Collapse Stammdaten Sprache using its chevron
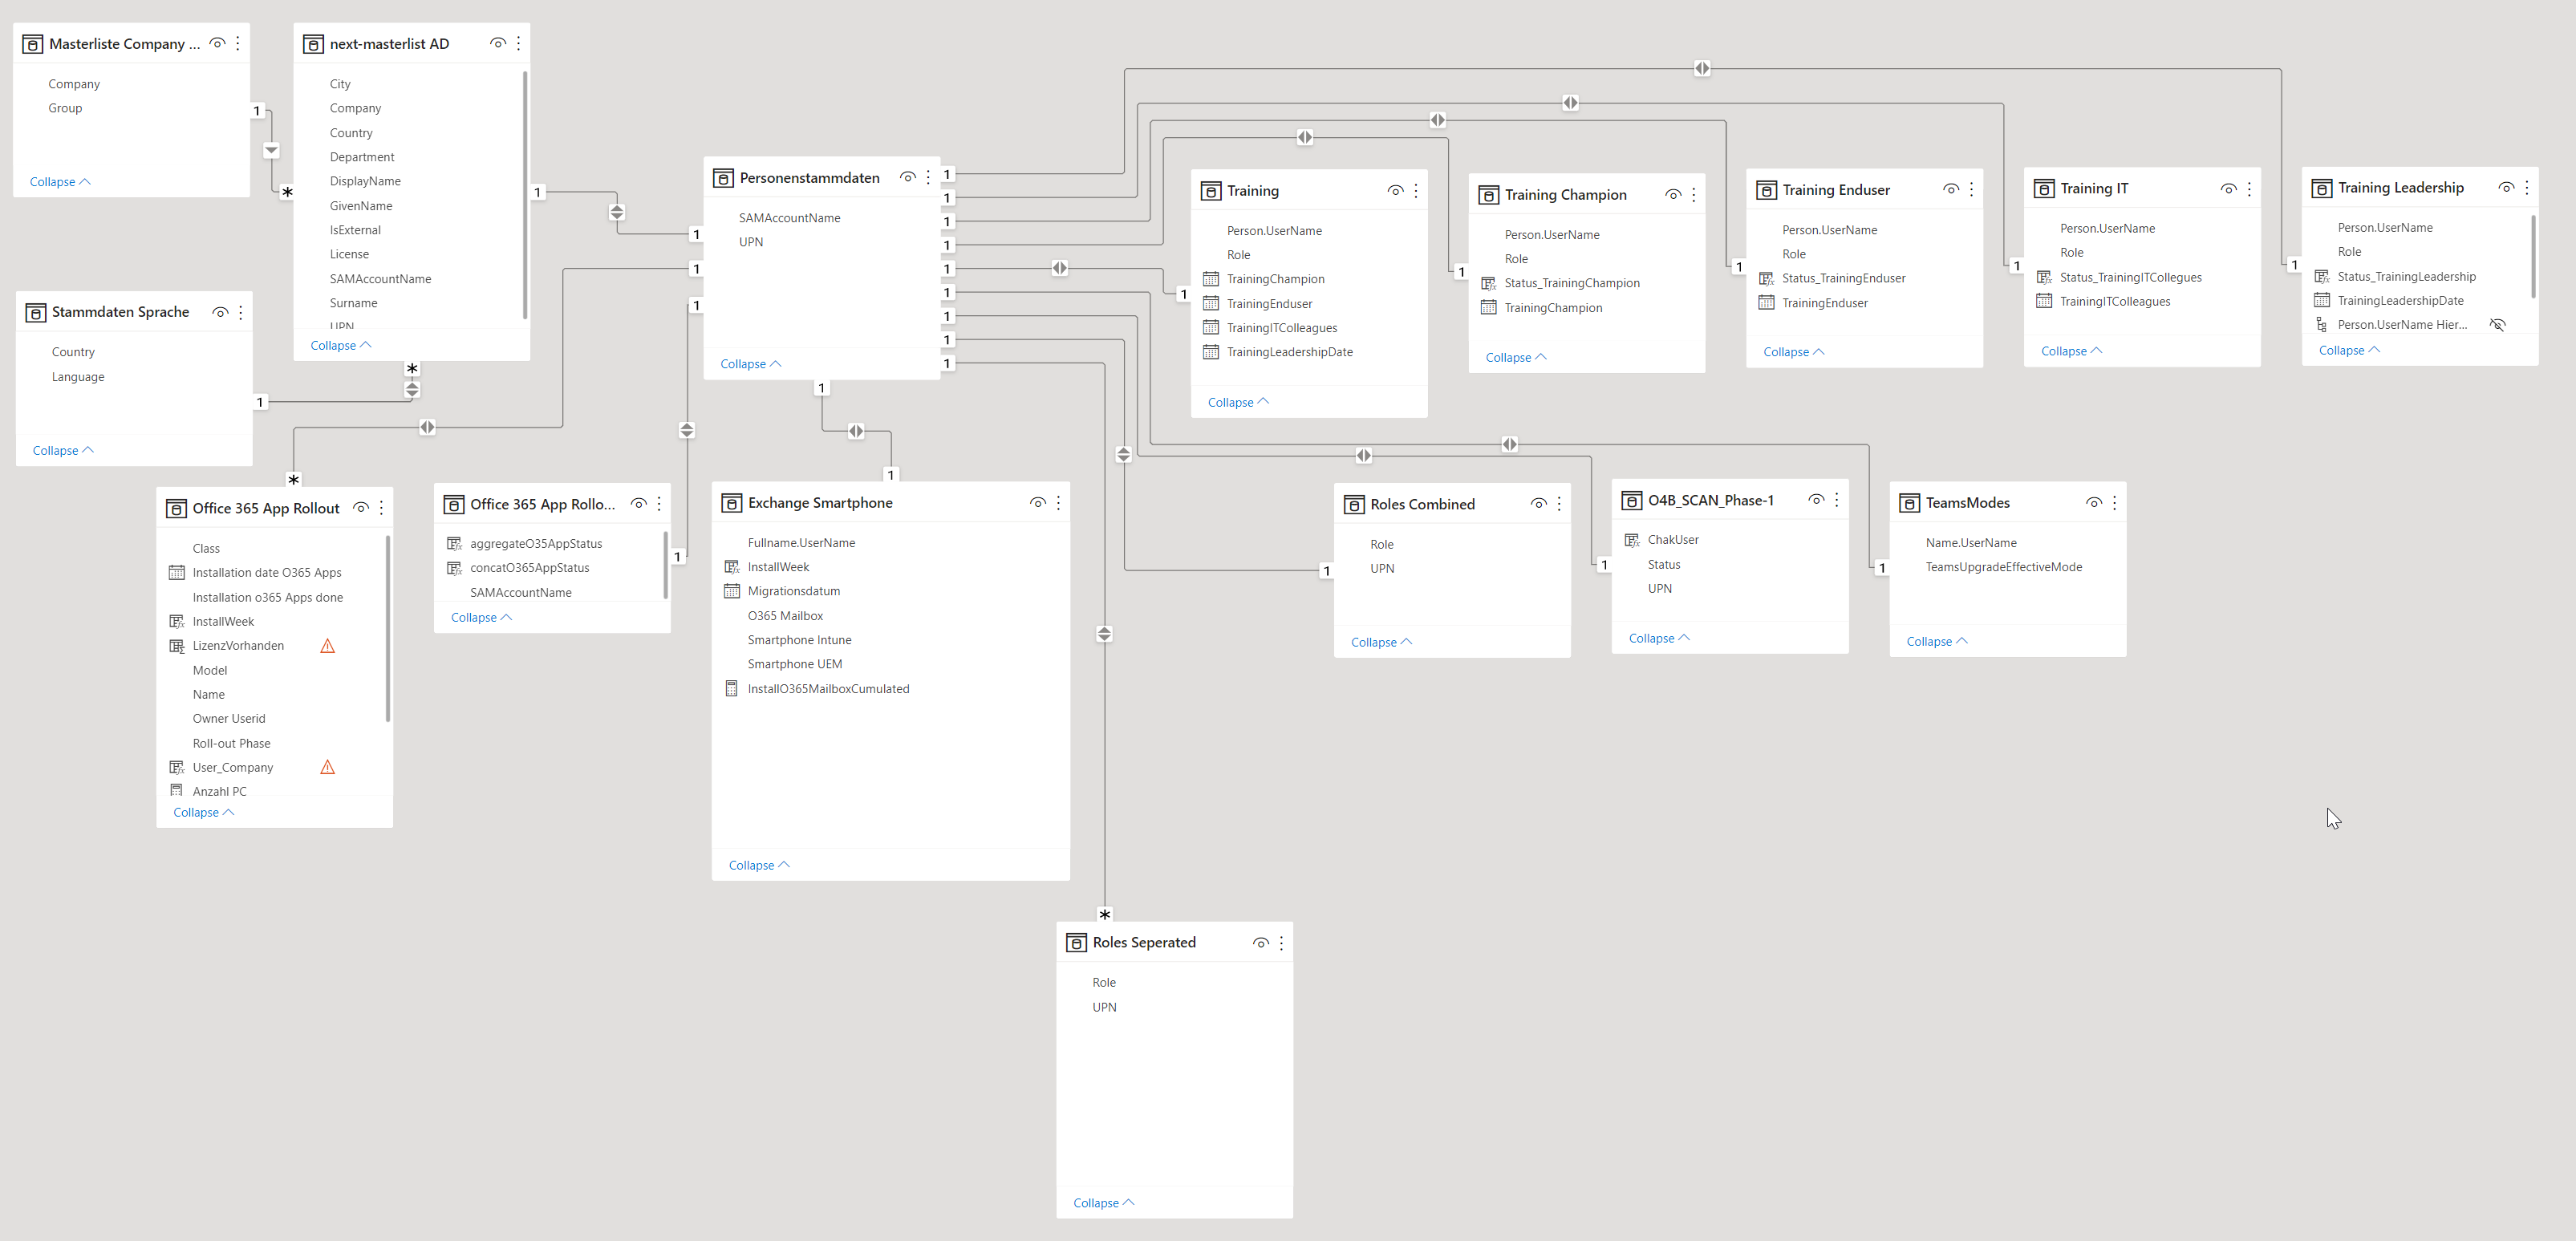The height and width of the screenshot is (1241, 2576). (x=62, y=450)
